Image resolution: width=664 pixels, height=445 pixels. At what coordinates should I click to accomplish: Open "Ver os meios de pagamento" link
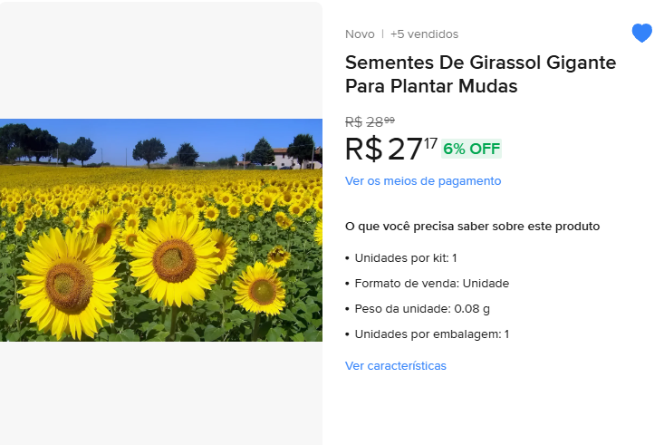(422, 180)
